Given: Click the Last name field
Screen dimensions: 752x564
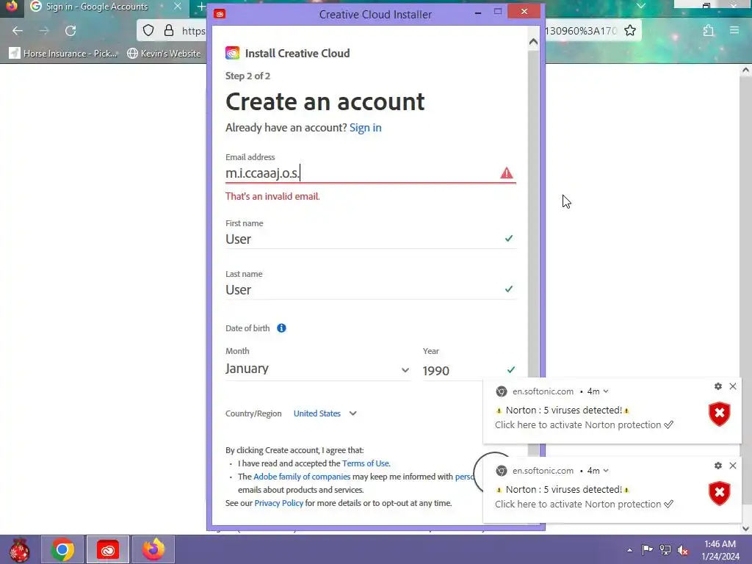Looking at the screenshot, I should tap(370, 289).
